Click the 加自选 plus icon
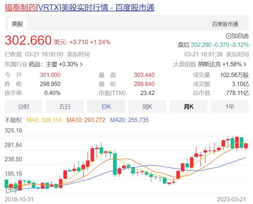253x204 pixels. coord(229,36)
